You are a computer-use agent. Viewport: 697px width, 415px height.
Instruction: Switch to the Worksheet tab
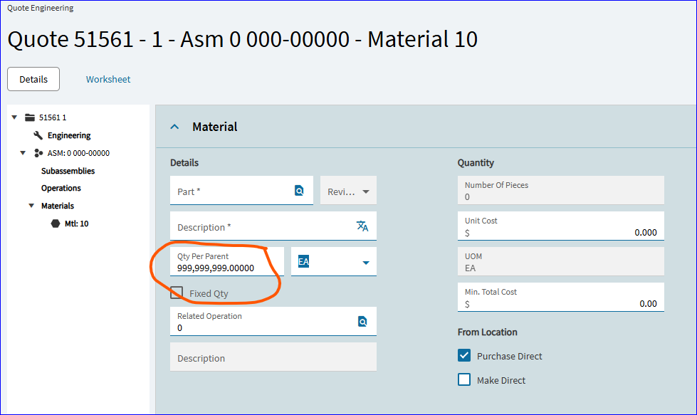coord(108,79)
